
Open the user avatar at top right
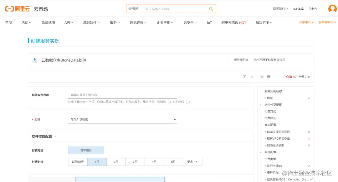332,9
